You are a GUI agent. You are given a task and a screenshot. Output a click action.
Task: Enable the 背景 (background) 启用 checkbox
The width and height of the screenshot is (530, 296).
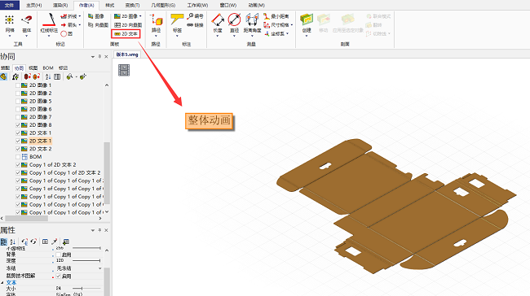pyautogui.click(x=58, y=255)
